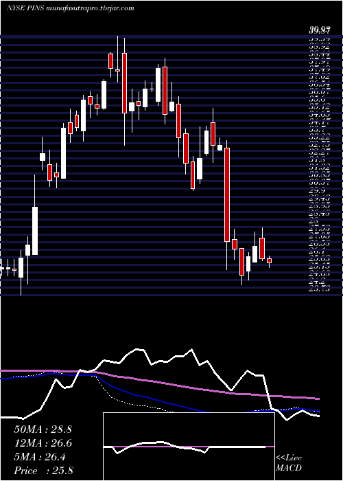
Task: Click the large red candle dropping to 27
Action: click(227, 194)
